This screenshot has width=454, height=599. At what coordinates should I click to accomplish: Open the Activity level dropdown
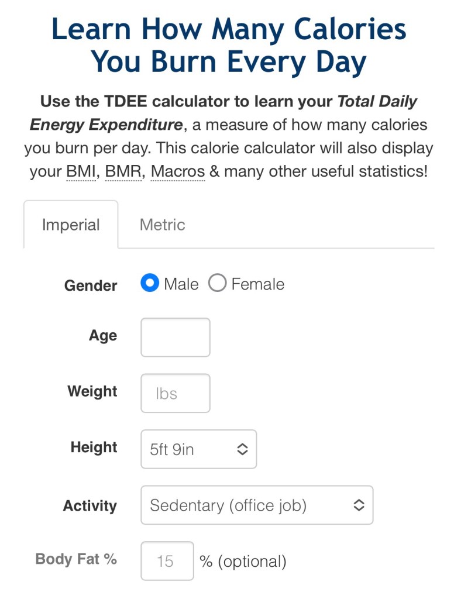coord(256,505)
